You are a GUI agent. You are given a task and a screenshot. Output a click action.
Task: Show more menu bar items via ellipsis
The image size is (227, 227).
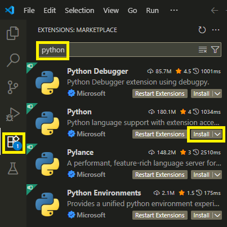[174, 10]
